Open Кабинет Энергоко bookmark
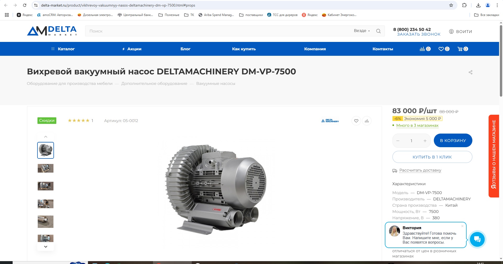 tap(339, 15)
